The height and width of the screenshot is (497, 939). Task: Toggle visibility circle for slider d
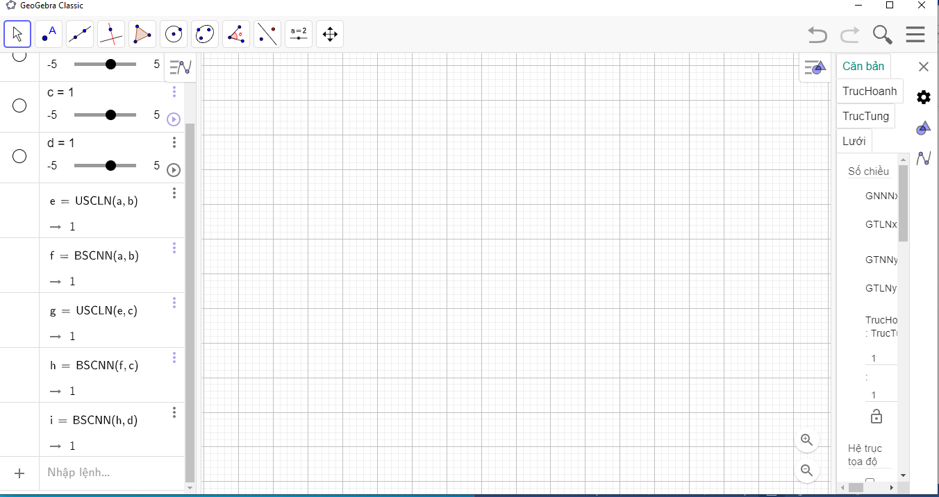pos(19,156)
